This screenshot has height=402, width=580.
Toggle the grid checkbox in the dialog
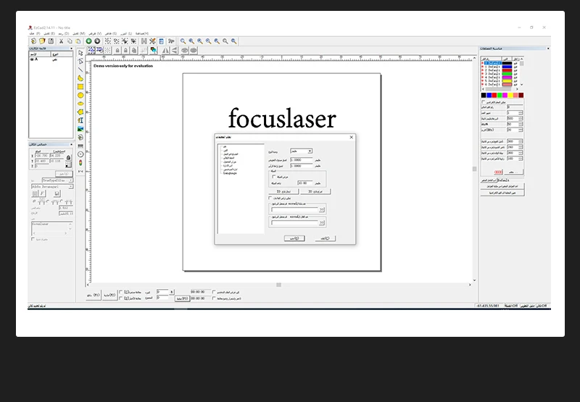pyautogui.click(x=274, y=177)
